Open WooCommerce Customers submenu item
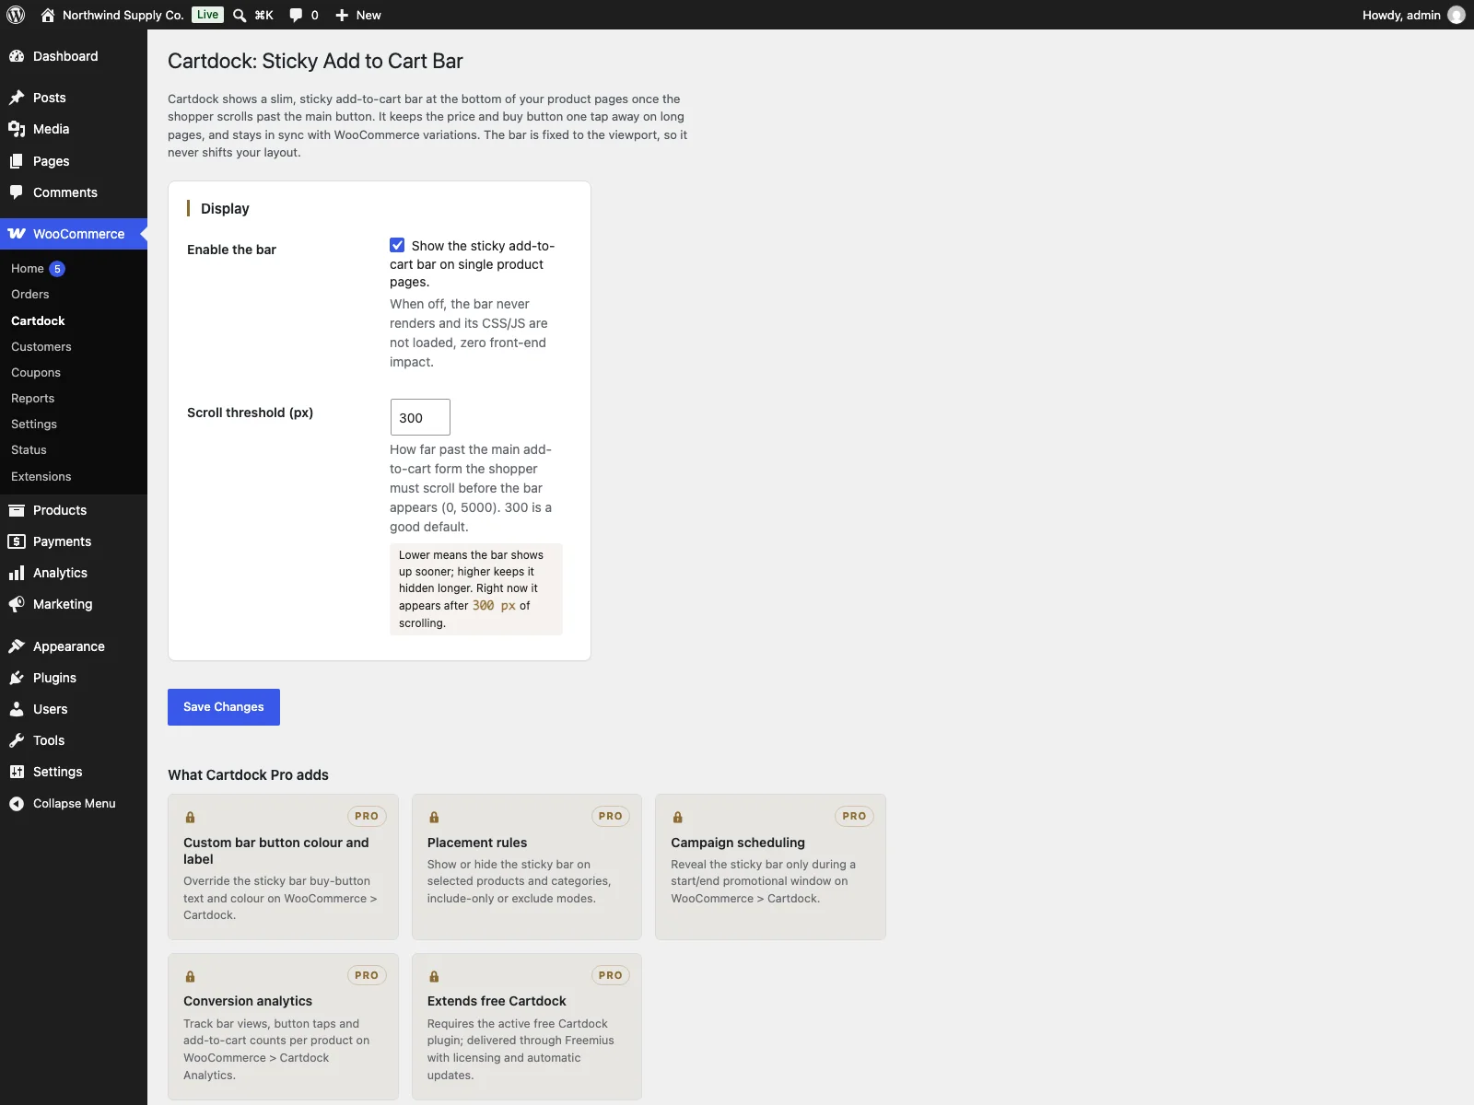Screen dimensions: 1474x1105 coord(41,347)
